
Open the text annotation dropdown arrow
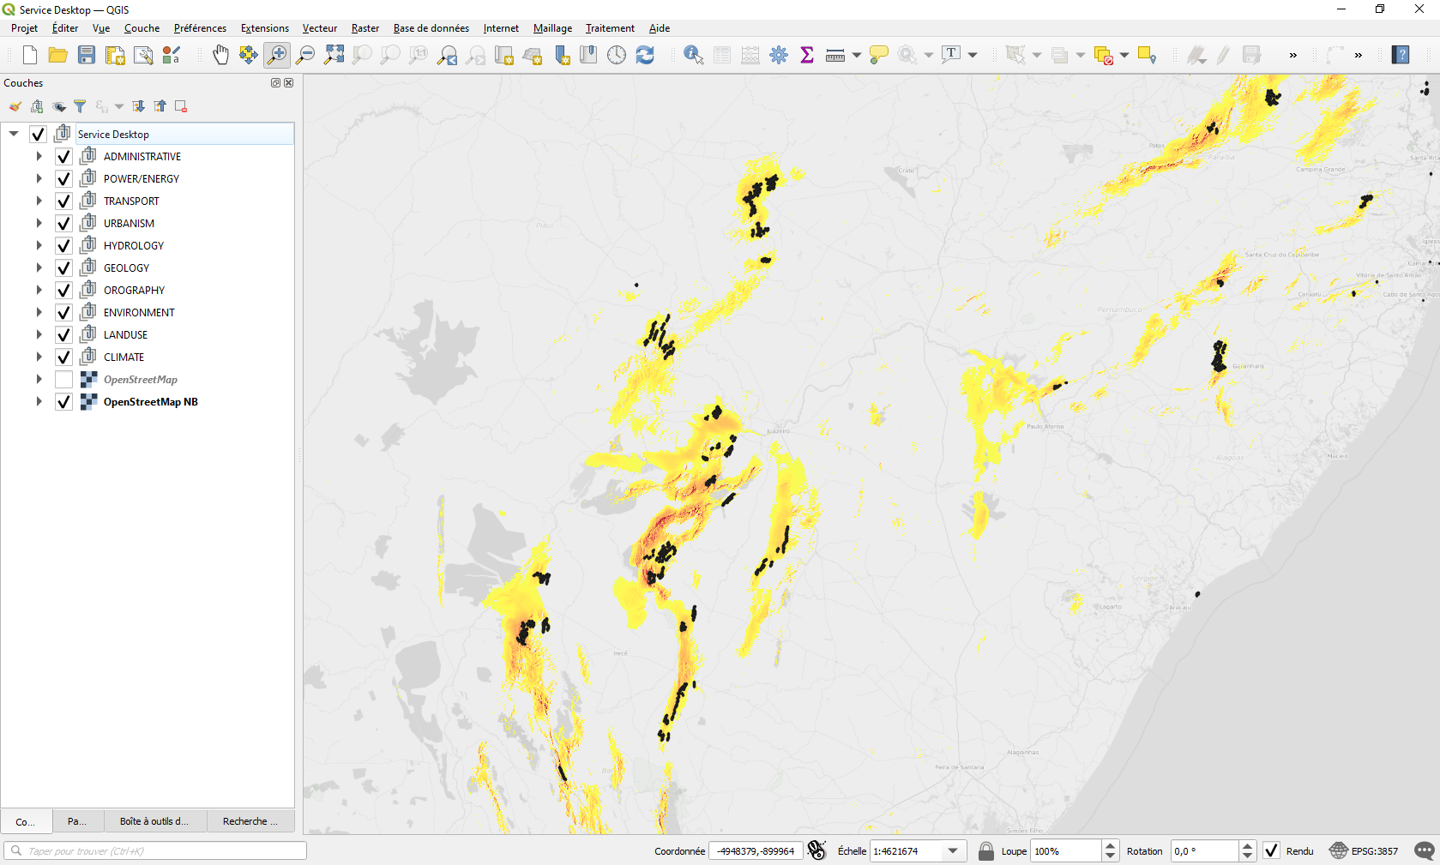(973, 55)
